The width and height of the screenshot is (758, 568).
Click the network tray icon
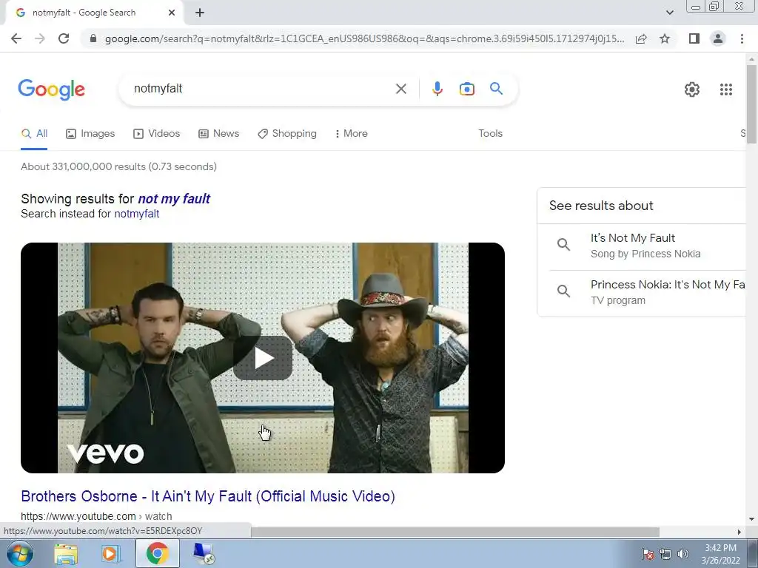(665, 554)
